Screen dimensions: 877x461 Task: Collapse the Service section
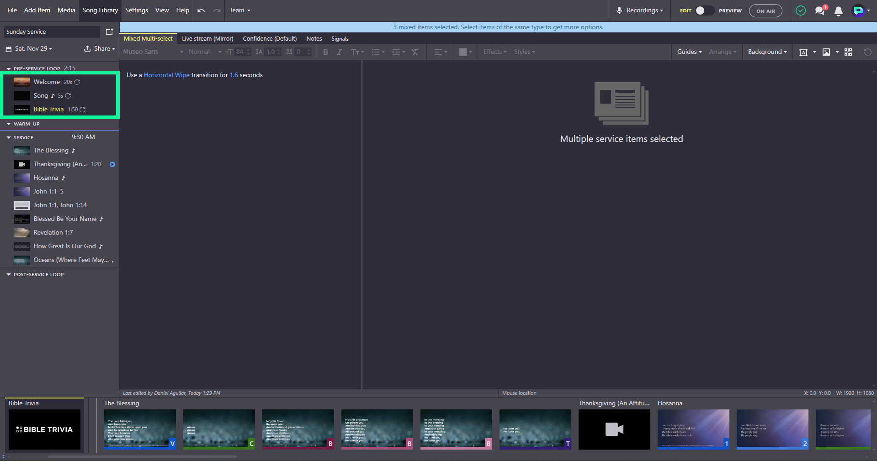pos(9,137)
